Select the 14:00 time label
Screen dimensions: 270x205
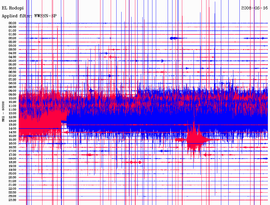point(12,129)
